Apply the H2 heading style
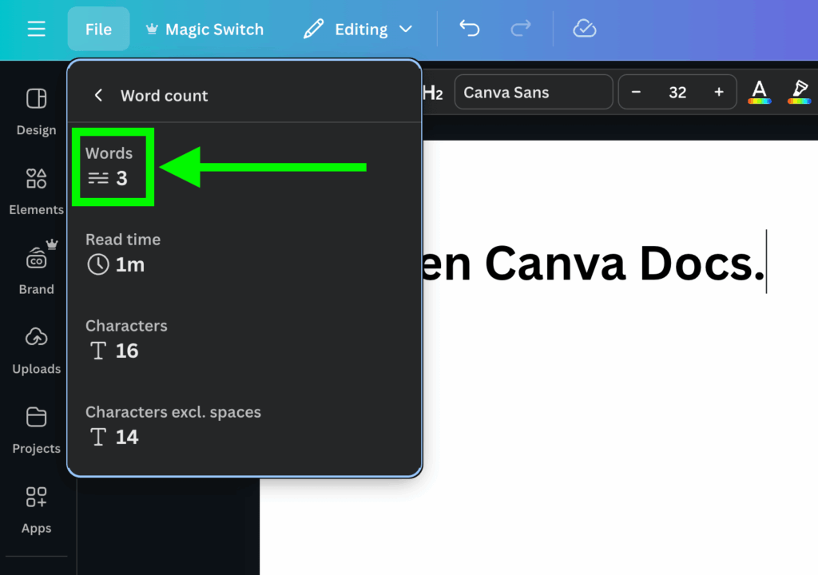The height and width of the screenshot is (575, 818). click(x=432, y=92)
